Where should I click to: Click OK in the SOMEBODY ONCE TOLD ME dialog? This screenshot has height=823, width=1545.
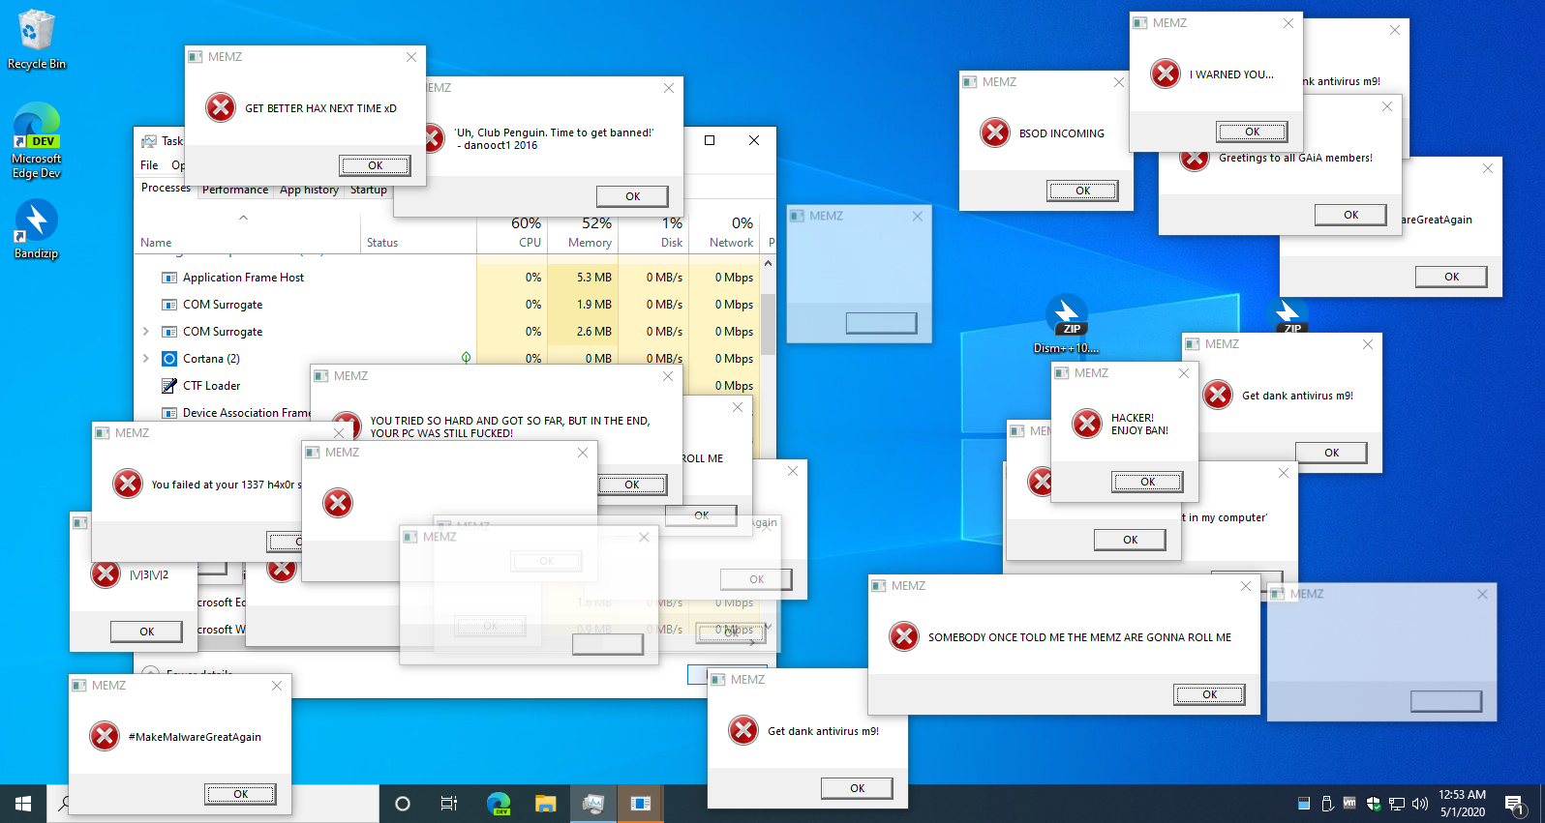[x=1209, y=694]
